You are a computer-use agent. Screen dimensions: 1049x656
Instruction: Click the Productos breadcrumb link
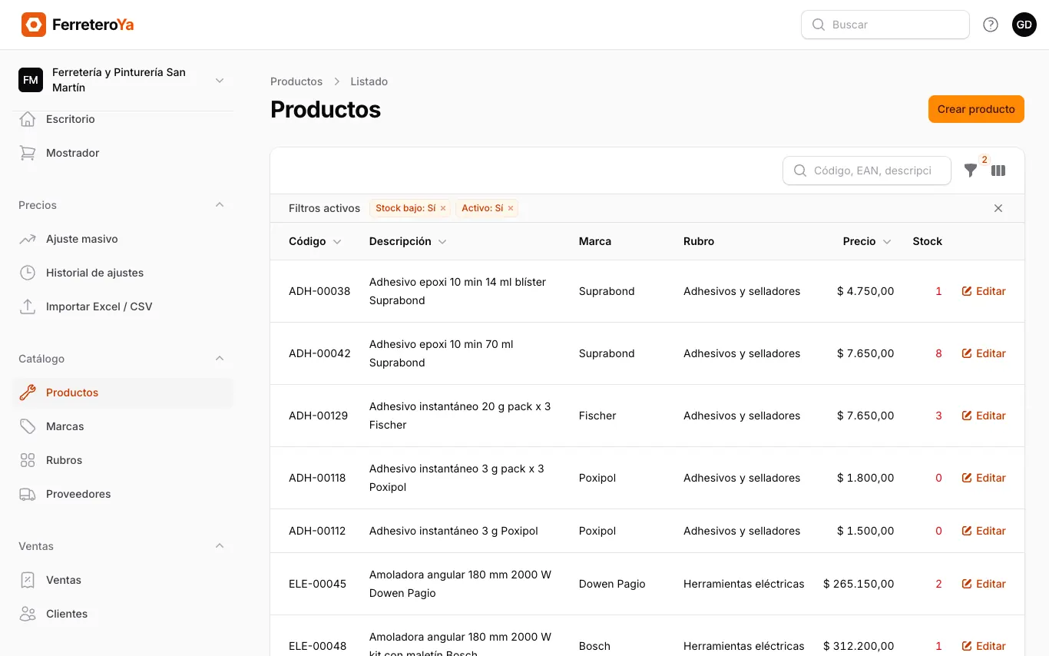296,81
